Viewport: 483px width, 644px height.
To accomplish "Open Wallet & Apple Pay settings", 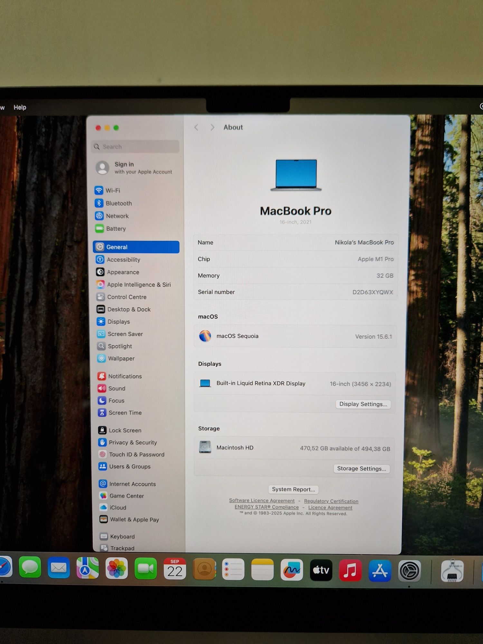I will pyautogui.click(x=129, y=519).
